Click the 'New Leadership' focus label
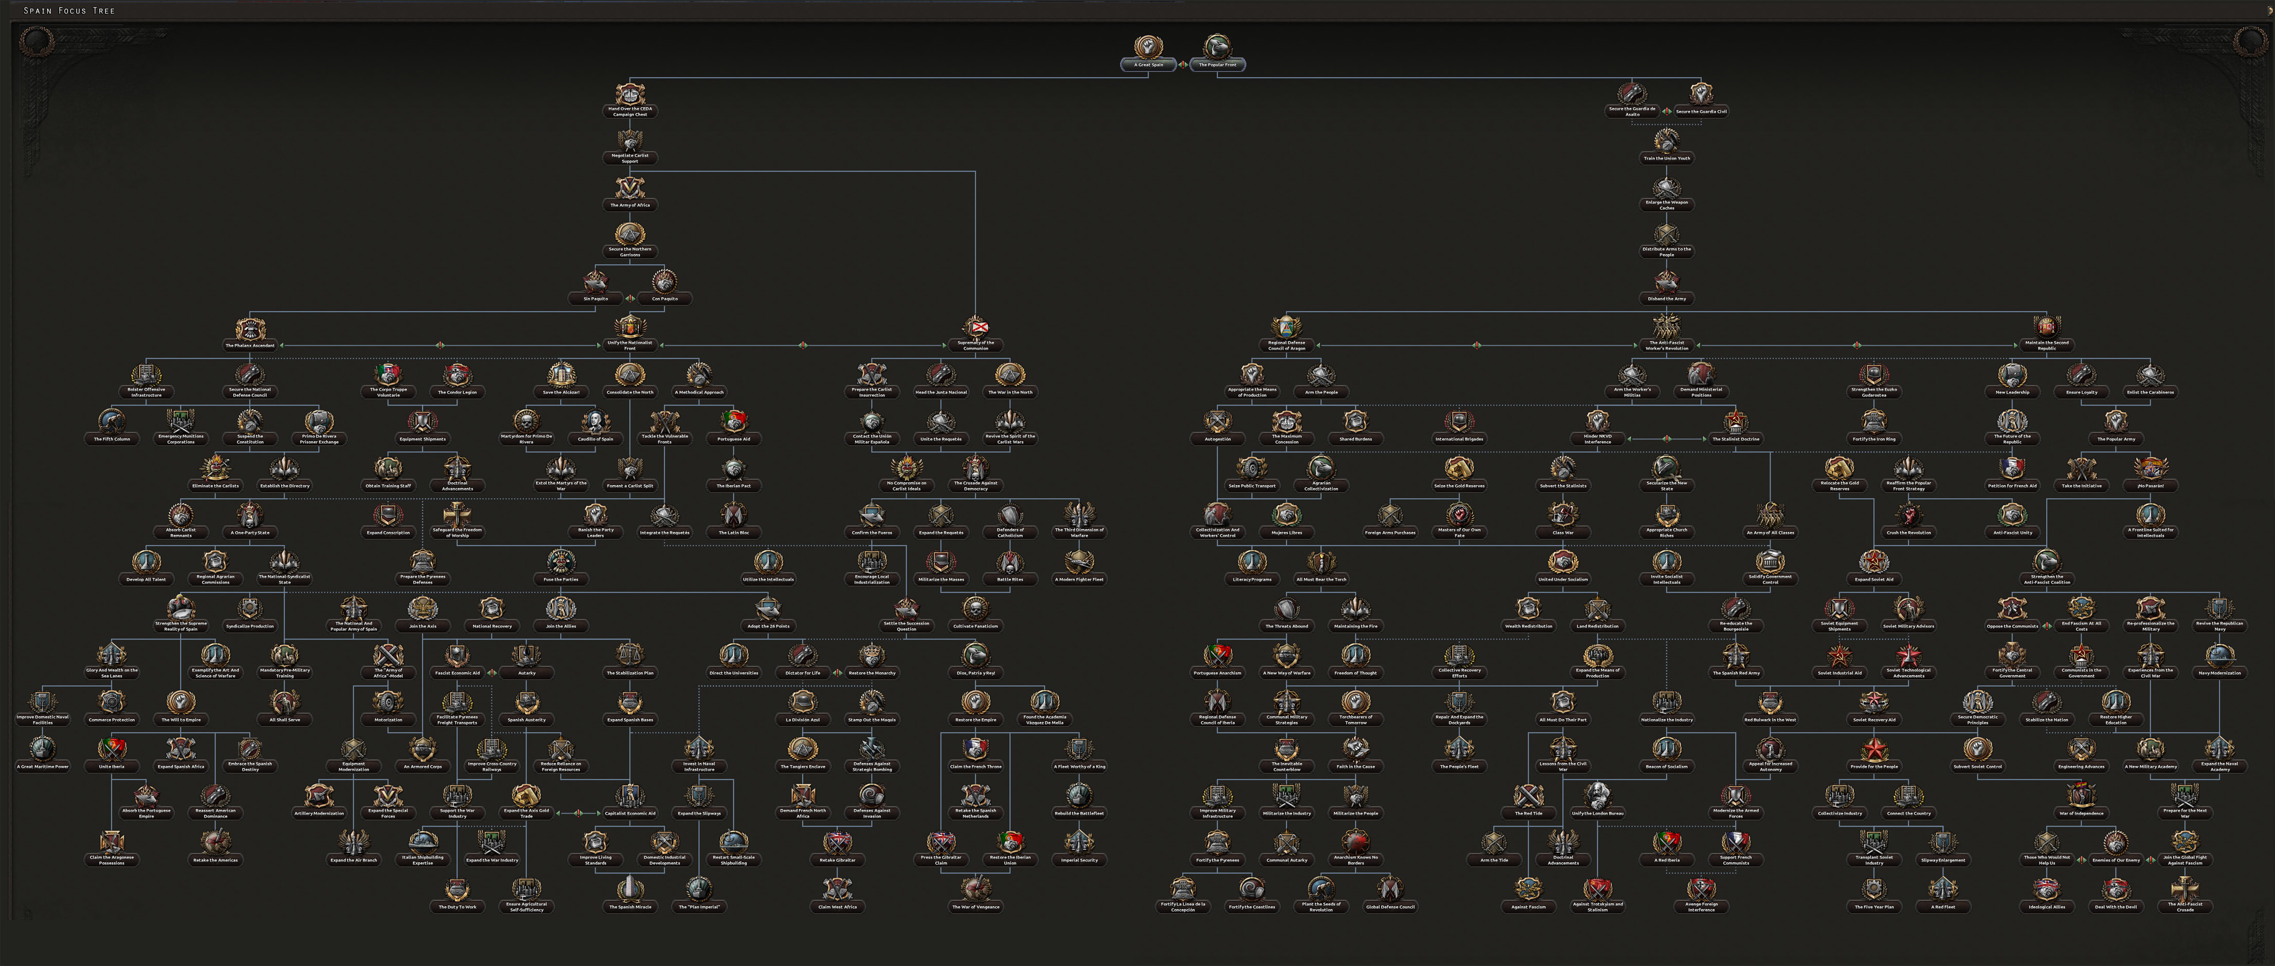This screenshot has height=966, width=2275. 2012,392
